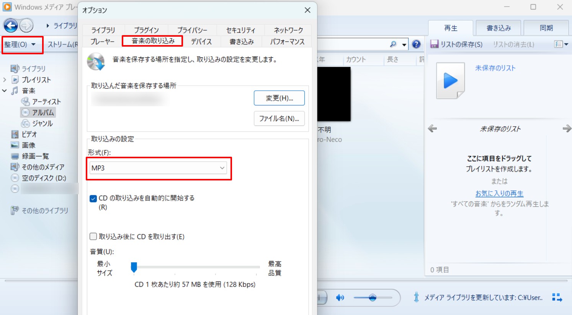Expand the プレイリスト tree node
572x315 pixels.
(x=5, y=80)
